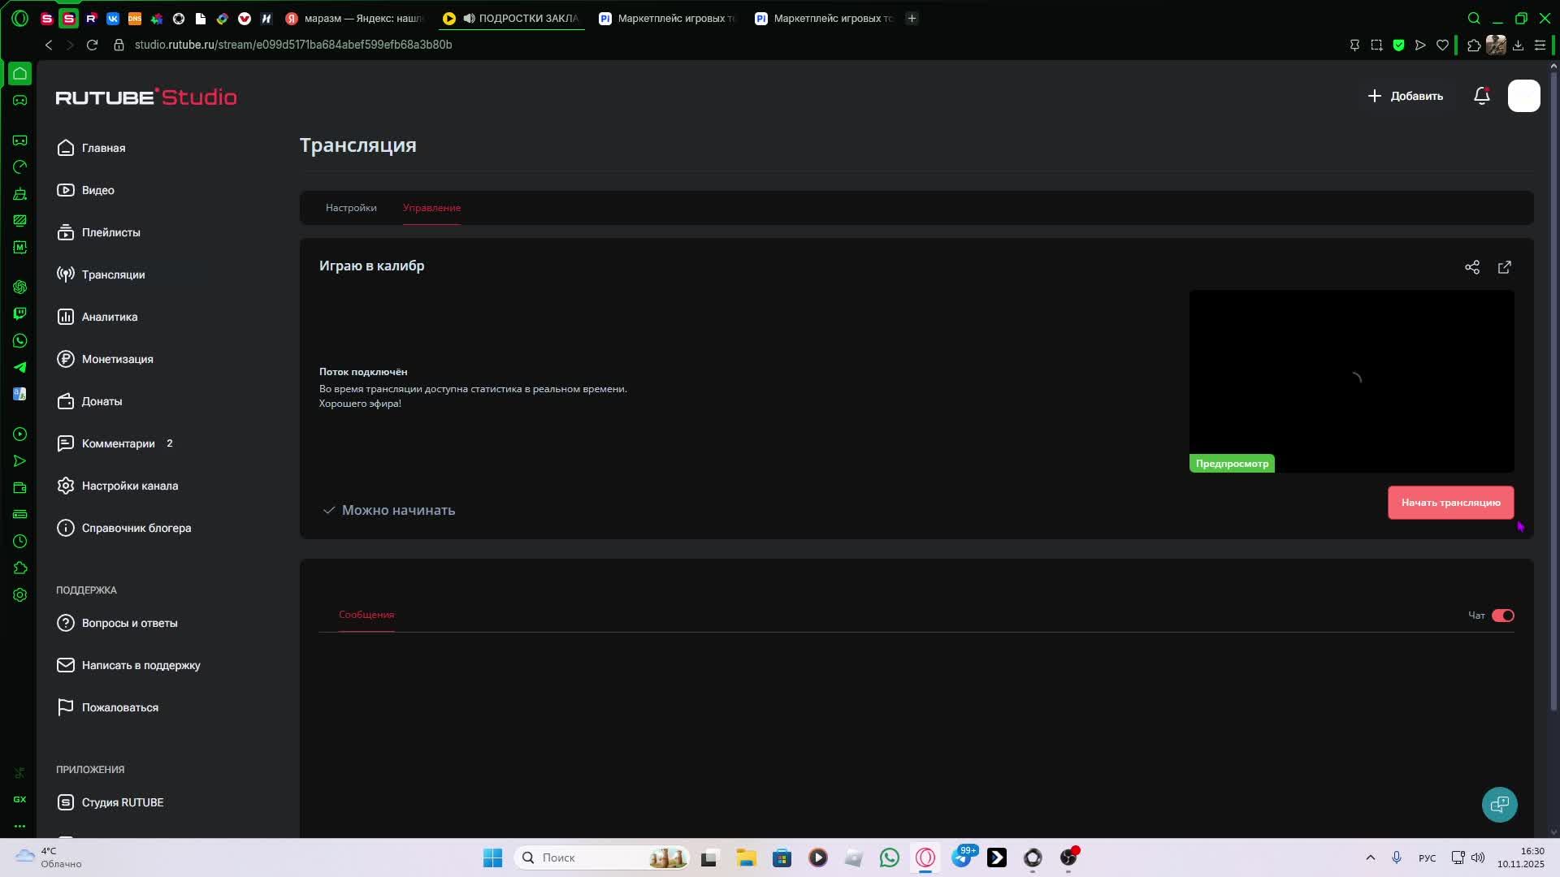Click the address bar URL

click(x=293, y=45)
